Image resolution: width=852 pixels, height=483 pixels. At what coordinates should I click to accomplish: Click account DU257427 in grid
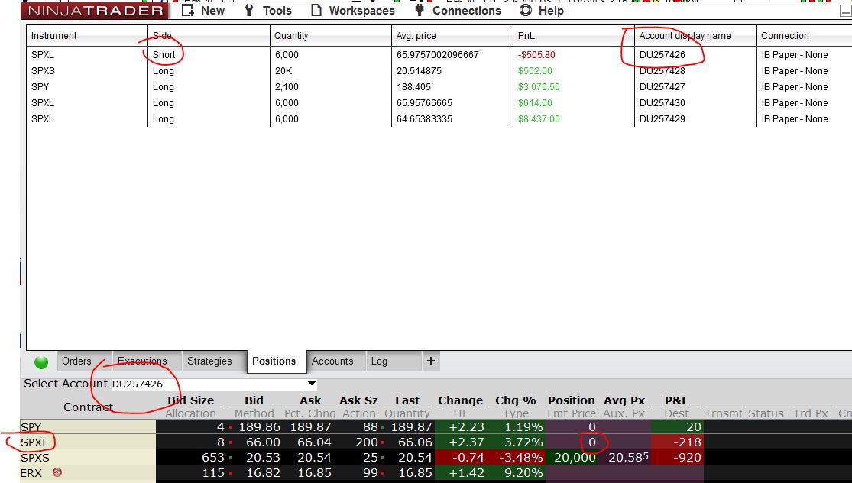pyautogui.click(x=662, y=87)
